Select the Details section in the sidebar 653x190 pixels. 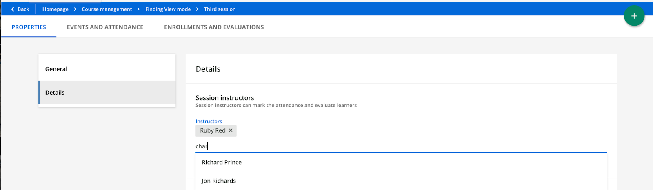(x=107, y=93)
